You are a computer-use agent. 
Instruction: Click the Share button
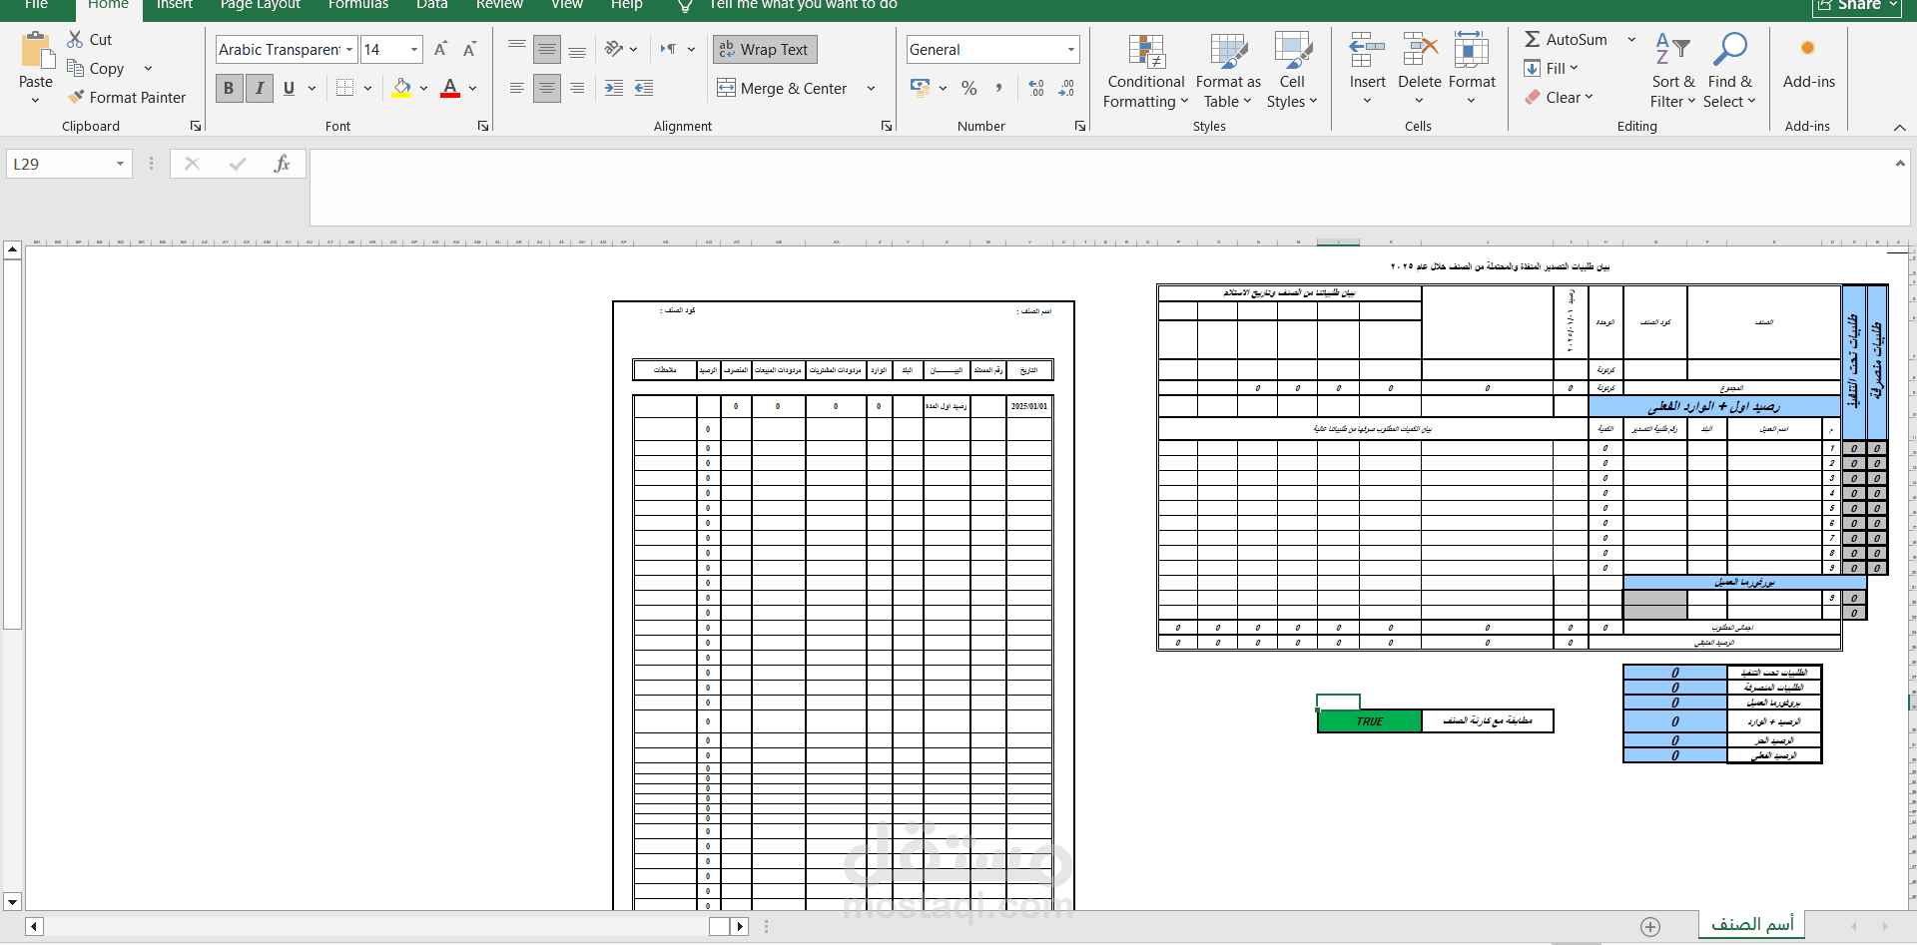[1854, 5]
